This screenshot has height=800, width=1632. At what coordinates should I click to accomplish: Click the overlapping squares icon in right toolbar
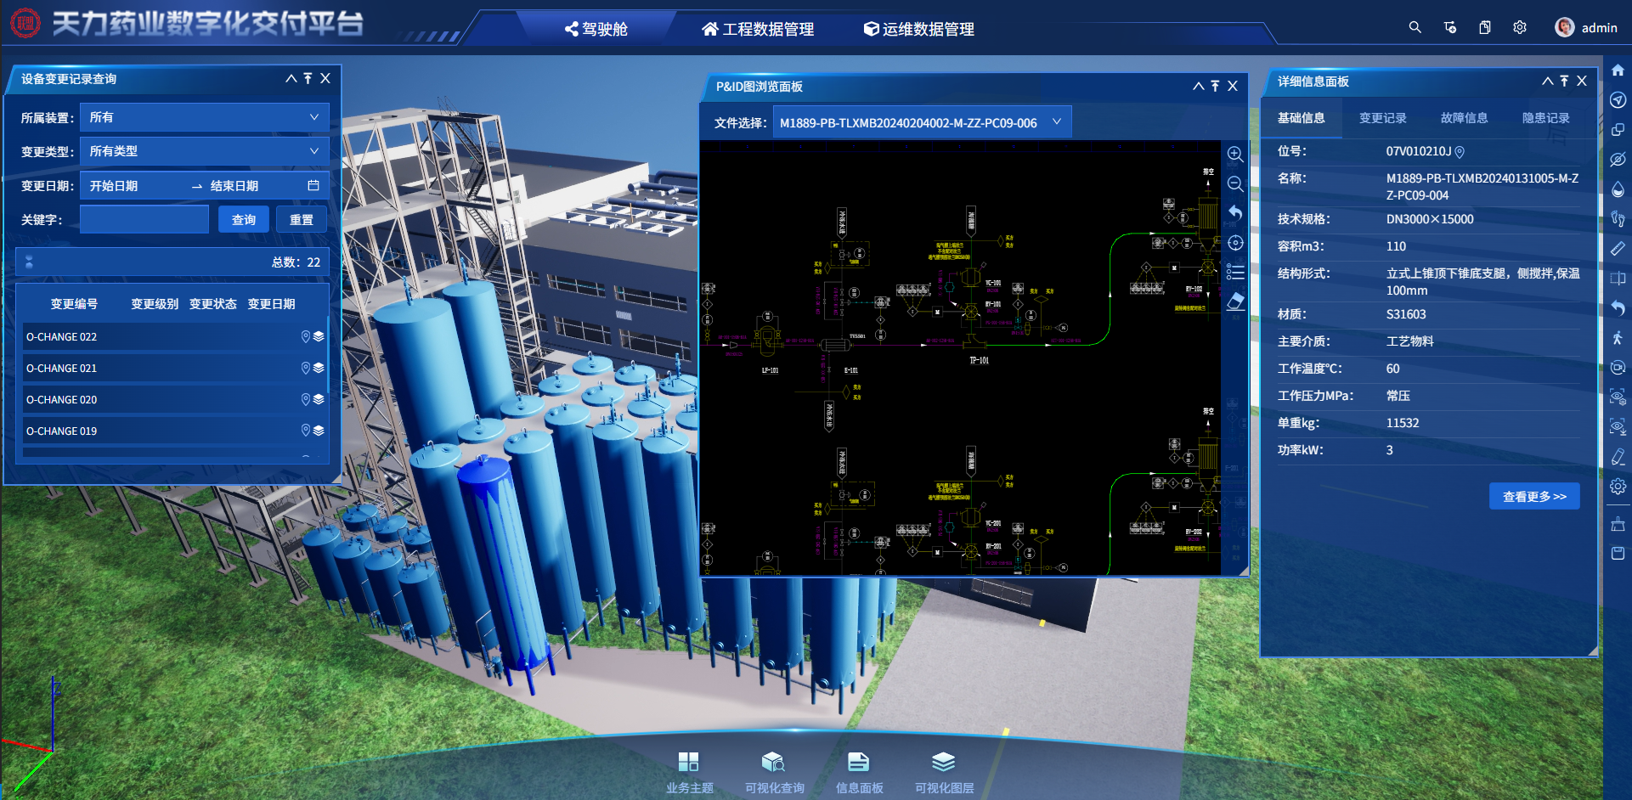click(1618, 130)
